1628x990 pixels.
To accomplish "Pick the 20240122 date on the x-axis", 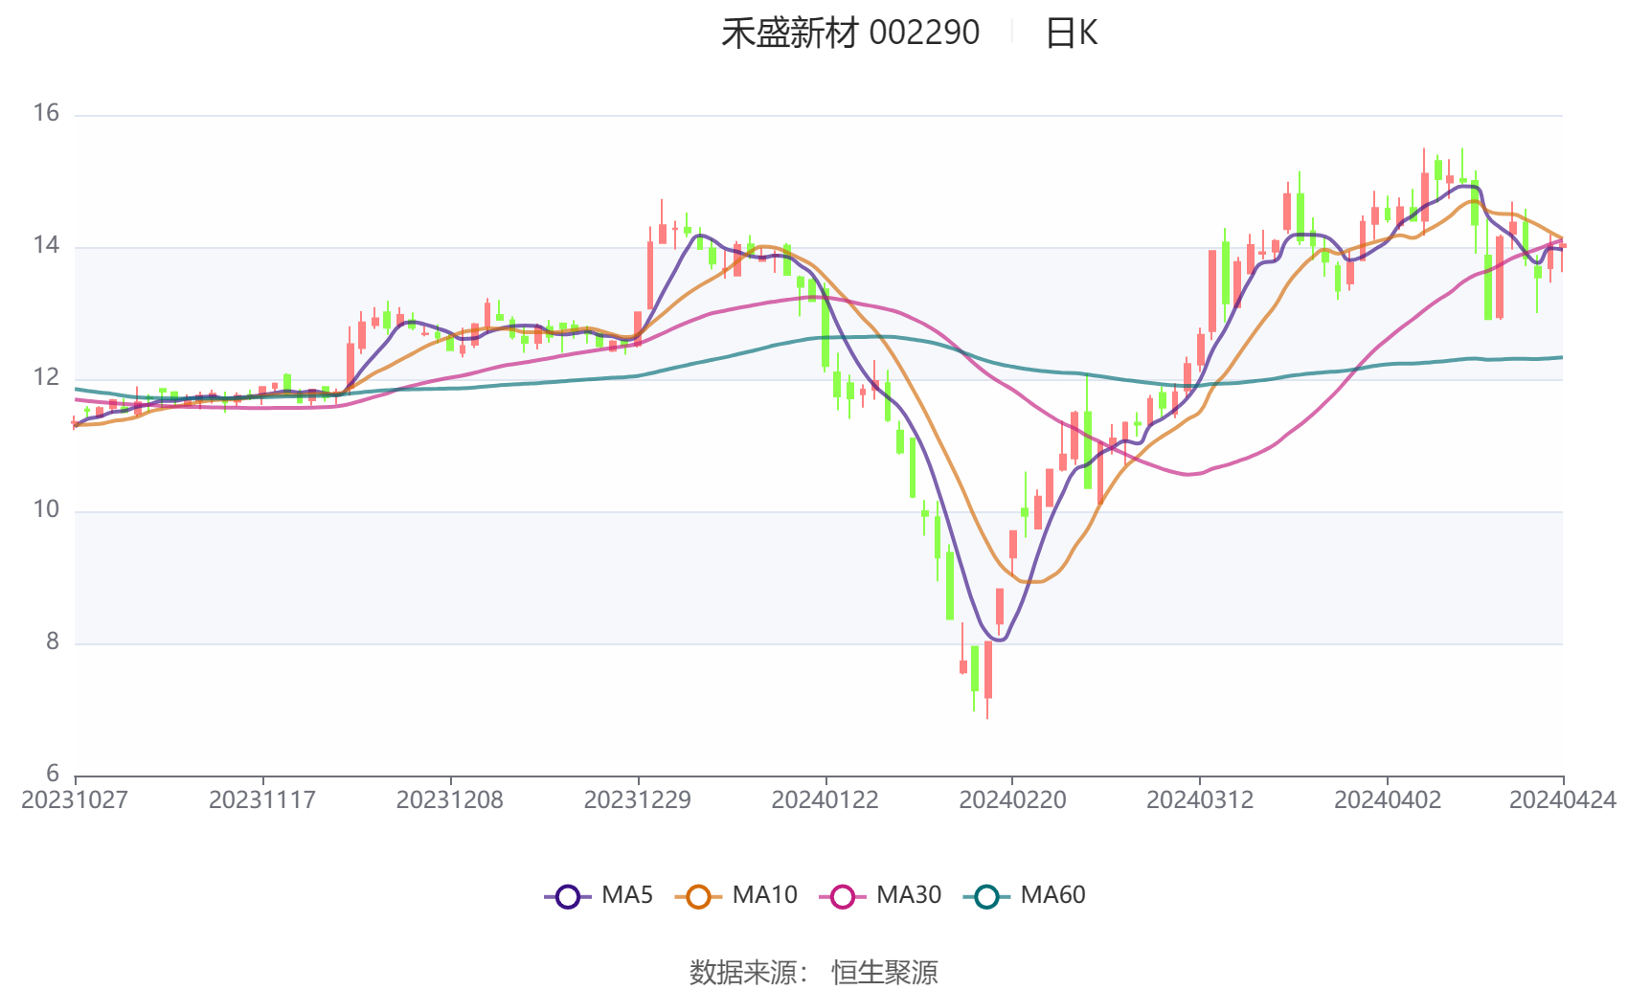I will [825, 800].
